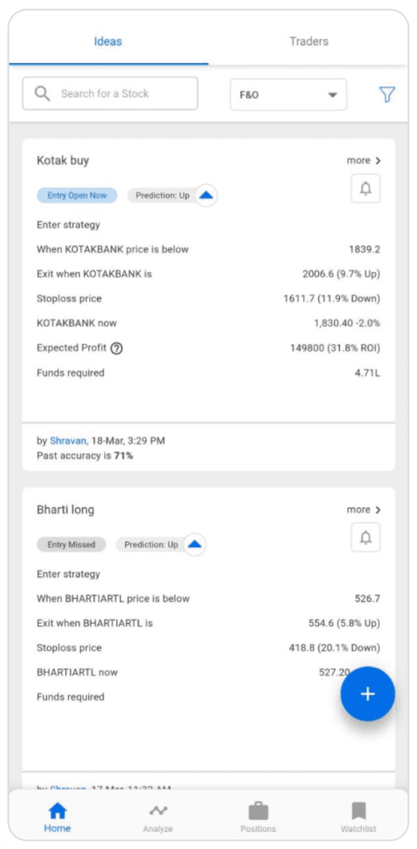
Task: Select the Kotak buy title
Action: click(63, 161)
